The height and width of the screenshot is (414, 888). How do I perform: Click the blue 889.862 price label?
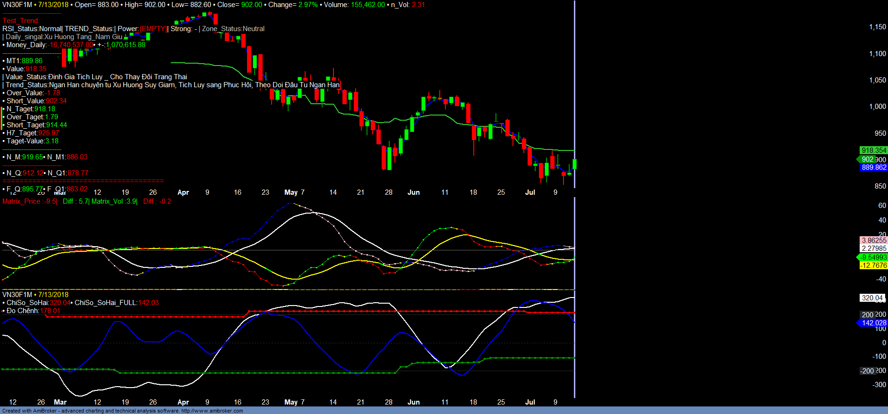click(x=873, y=167)
